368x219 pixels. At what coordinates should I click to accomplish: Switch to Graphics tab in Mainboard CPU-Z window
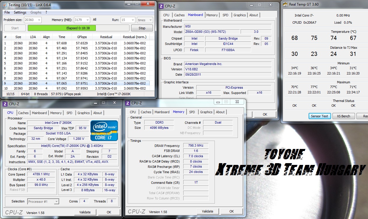(x=239, y=15)
